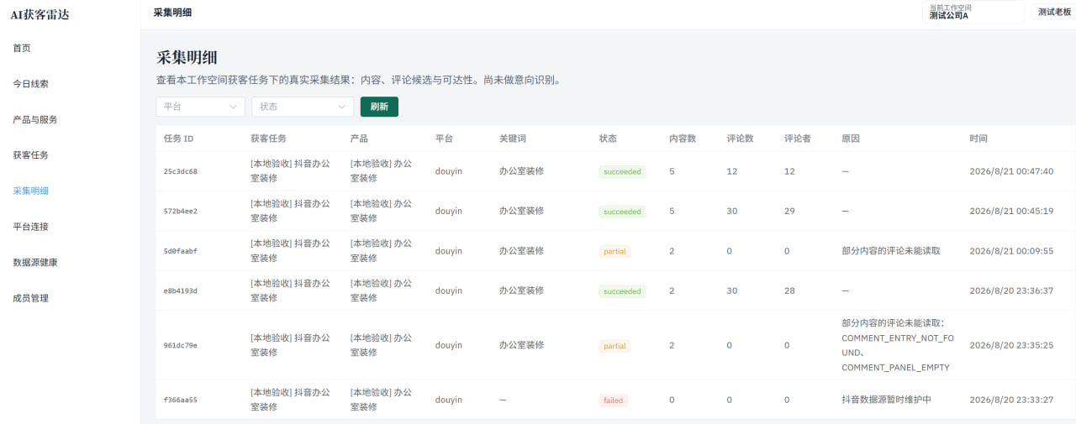Click the 时间 column header
Image resolution: width=1076 pixels, height=424 pixels.
(x=978, y=139)
